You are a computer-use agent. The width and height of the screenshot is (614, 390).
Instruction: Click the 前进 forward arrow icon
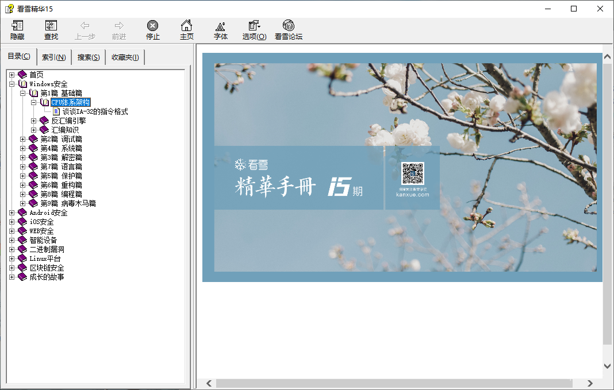click(119, 26)
